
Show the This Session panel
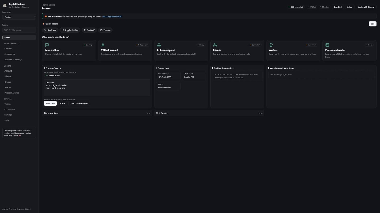click(x=260, y=113)
